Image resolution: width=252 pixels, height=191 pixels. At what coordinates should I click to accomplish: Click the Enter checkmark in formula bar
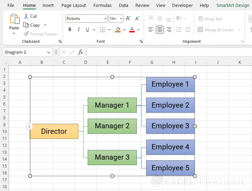[x=72, y=52]
